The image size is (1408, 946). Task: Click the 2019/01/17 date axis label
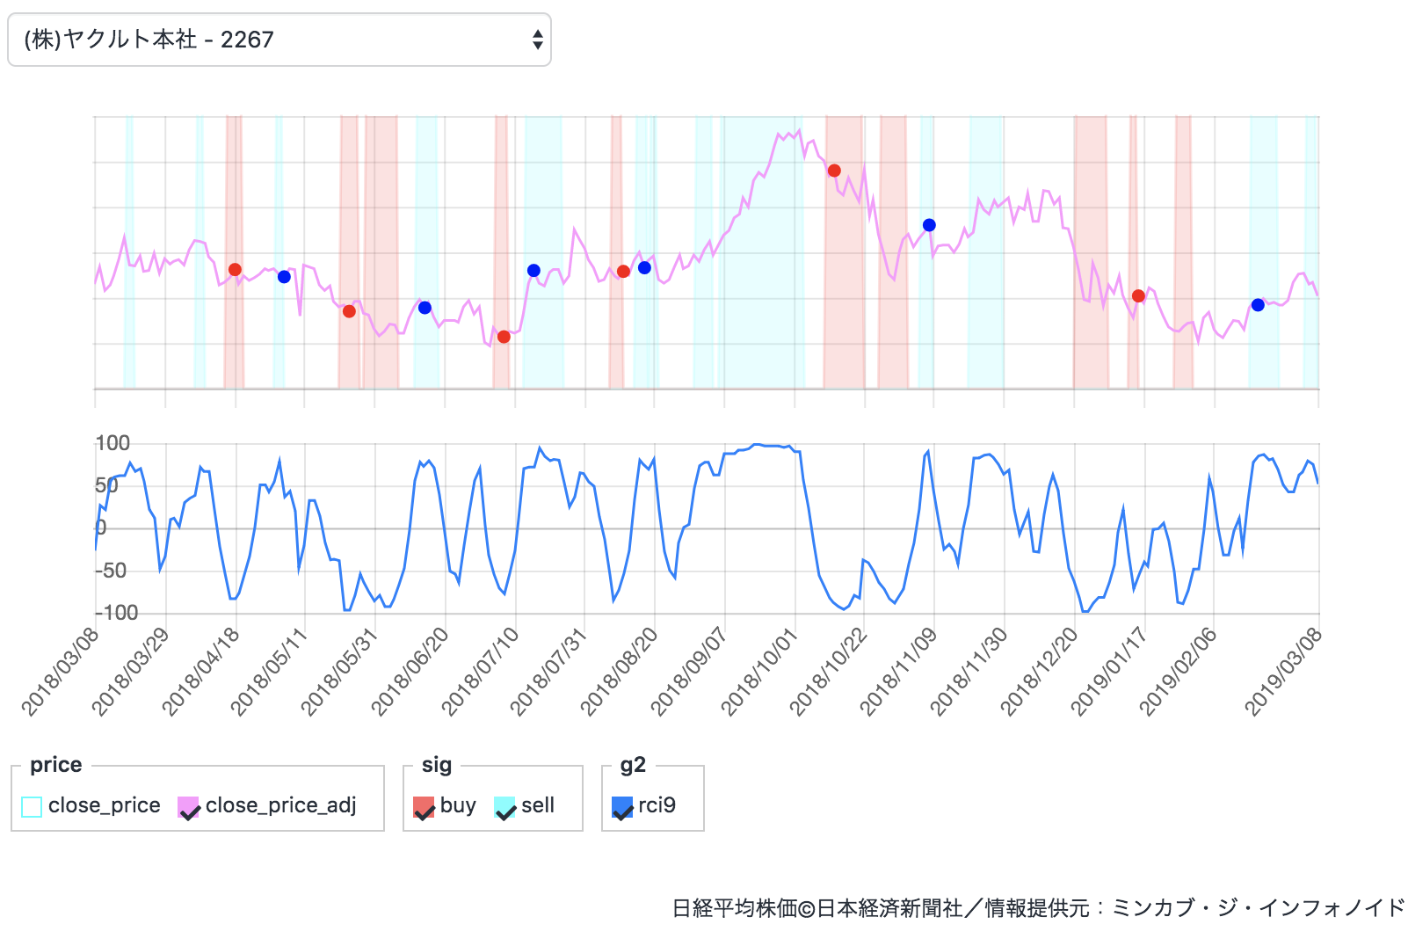1109,673
